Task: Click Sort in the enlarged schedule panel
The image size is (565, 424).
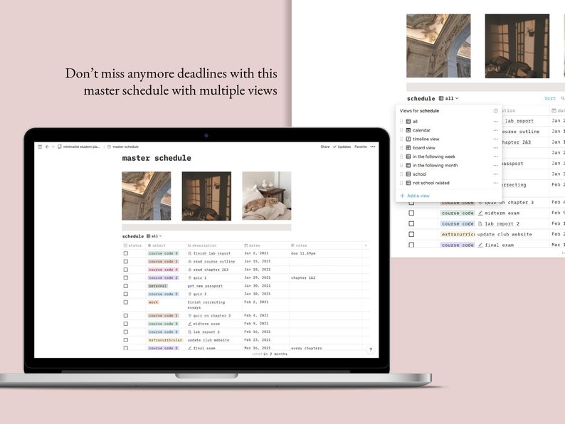Action: coord(550,98)
